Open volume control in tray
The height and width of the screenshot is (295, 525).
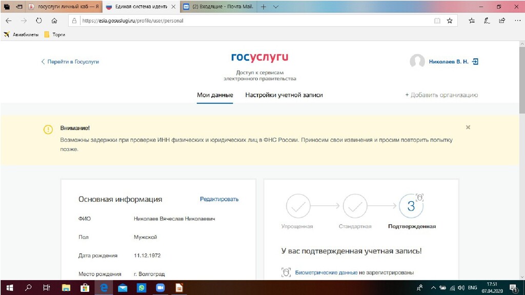pyautogui.click(x=461, y=288)
